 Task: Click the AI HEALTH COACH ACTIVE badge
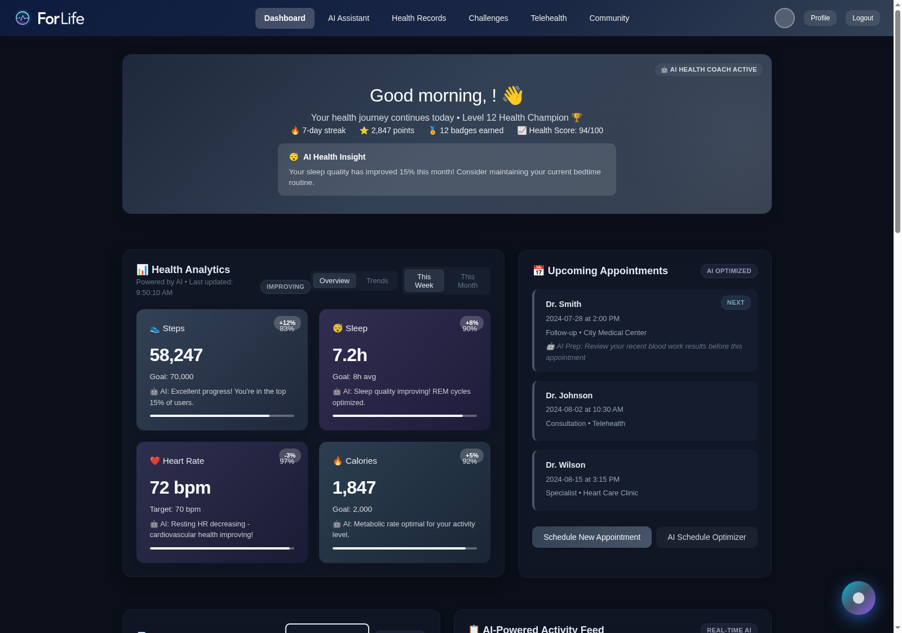coord(709,69)
